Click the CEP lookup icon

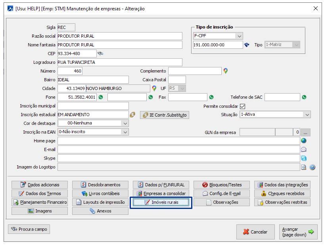point(100,54)
